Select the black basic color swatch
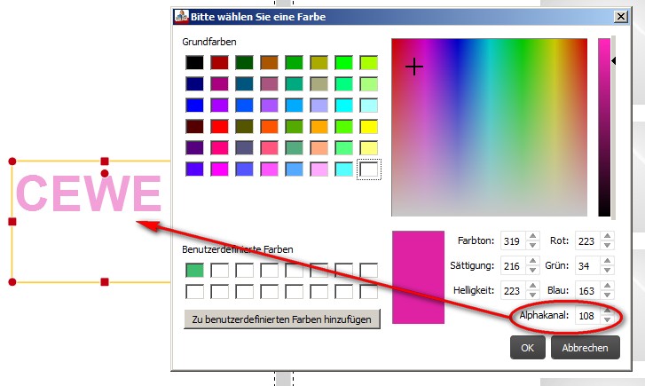The width and height of the screenshot is (645, 386). click(194, 62)
